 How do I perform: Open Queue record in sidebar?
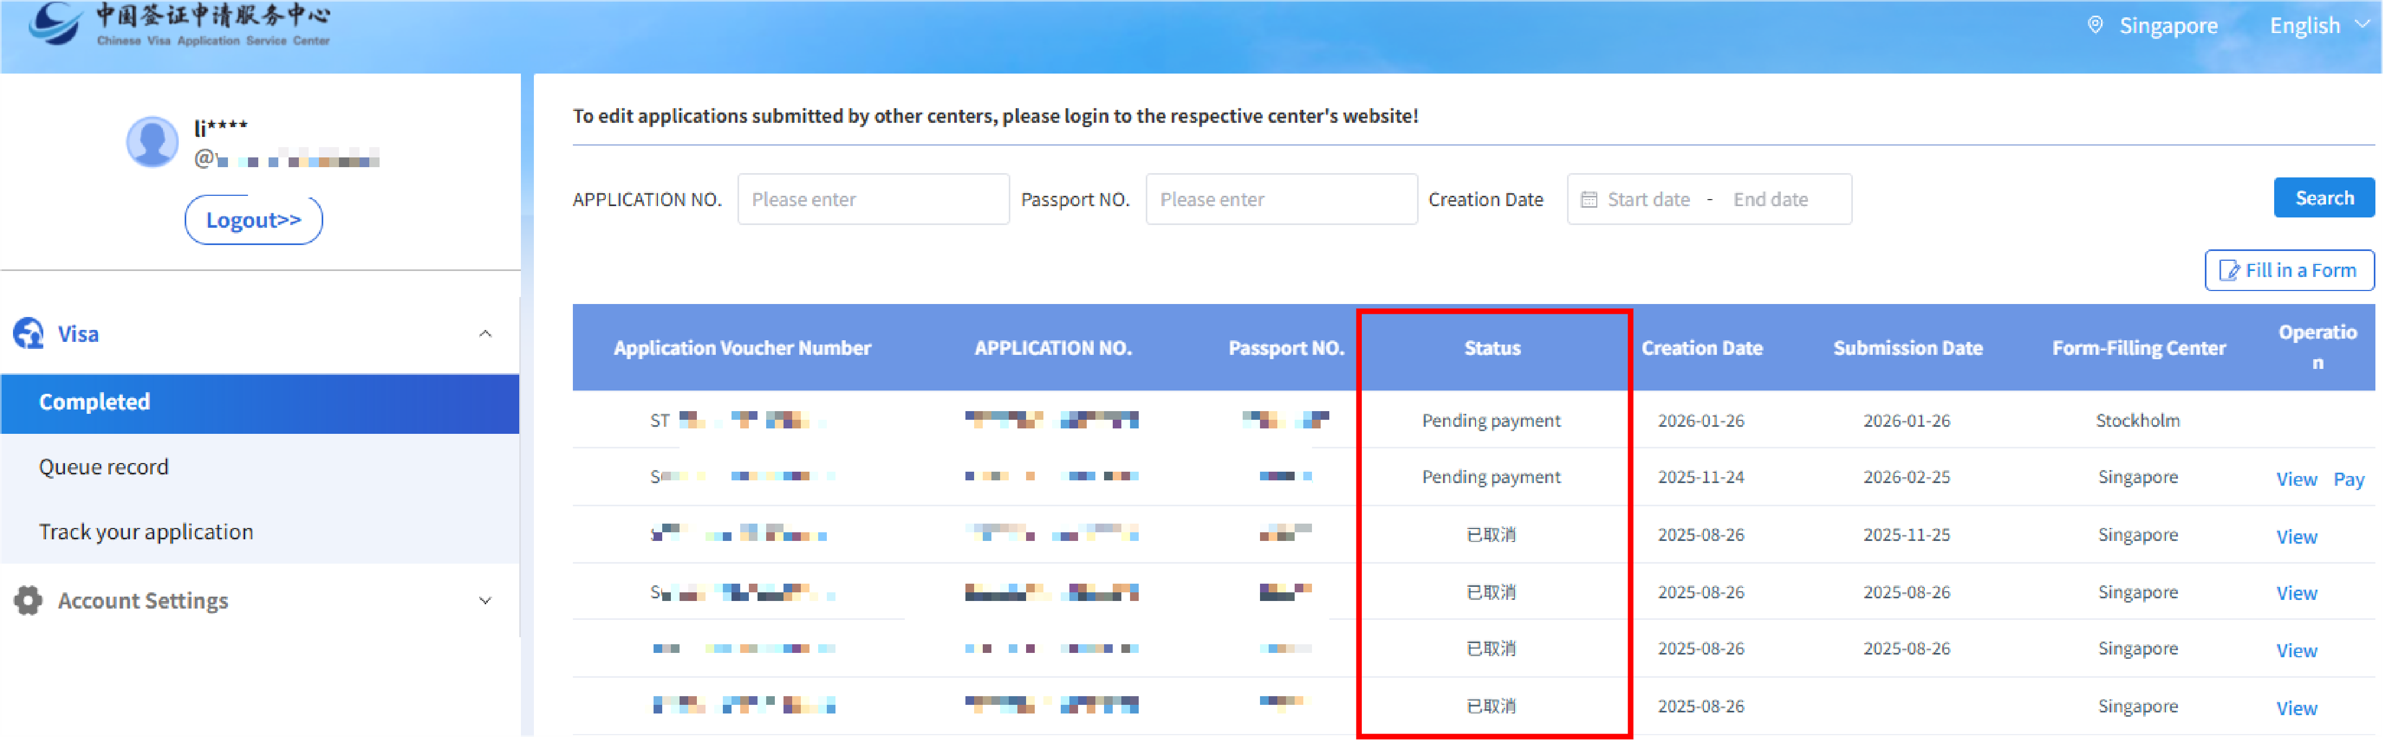point(103,466)
